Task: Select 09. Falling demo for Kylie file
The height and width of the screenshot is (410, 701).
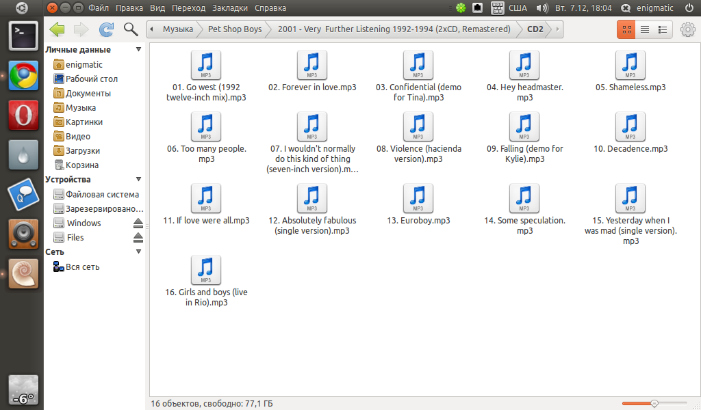Action: click(524, 137)
